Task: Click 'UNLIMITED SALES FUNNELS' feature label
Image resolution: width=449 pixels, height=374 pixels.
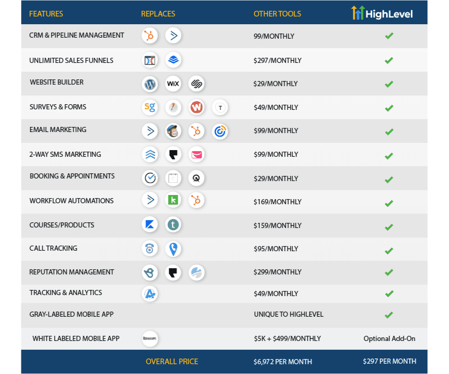Action: [x=71, y=60]
